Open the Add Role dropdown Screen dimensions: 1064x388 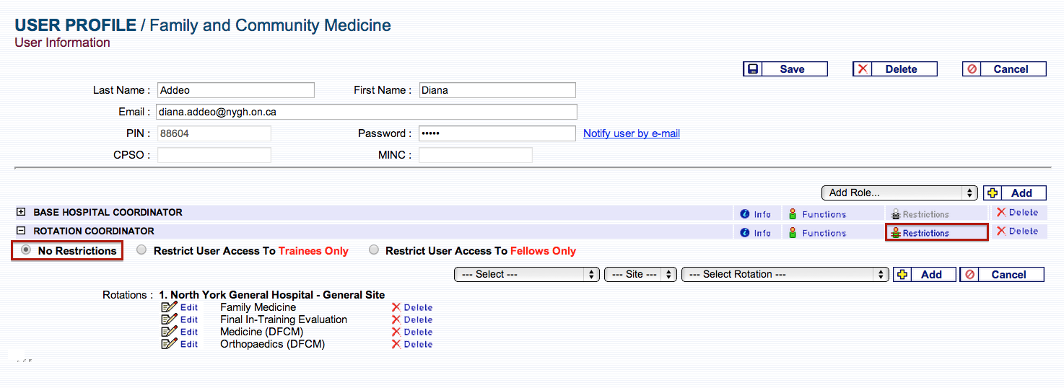point(899,193)
